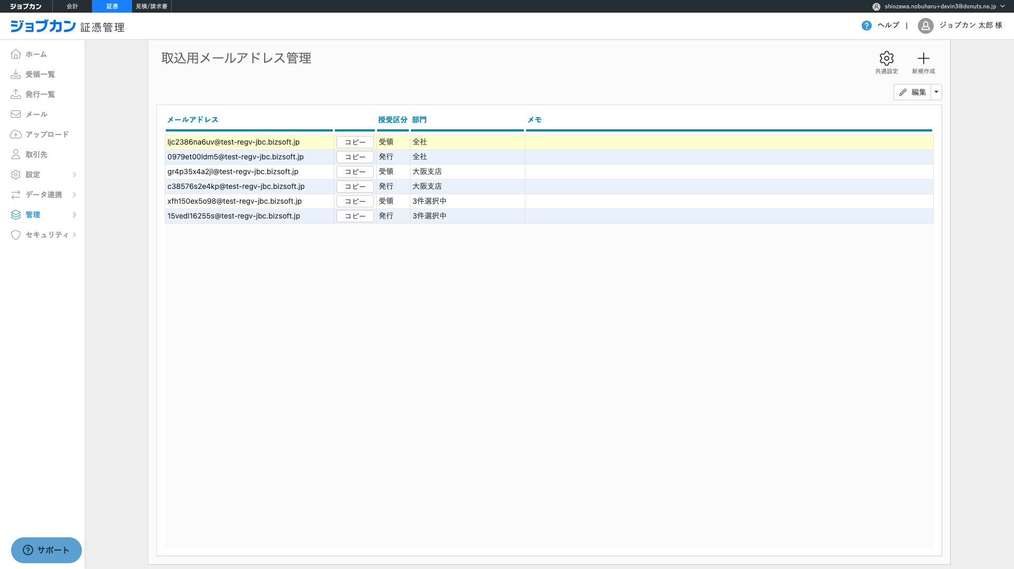Click the blue help question mark icon
The image size is (1014, 569).
tap(866, 25)
